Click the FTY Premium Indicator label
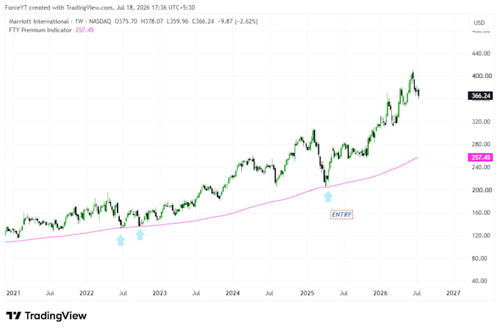 [x=40, y=30]
